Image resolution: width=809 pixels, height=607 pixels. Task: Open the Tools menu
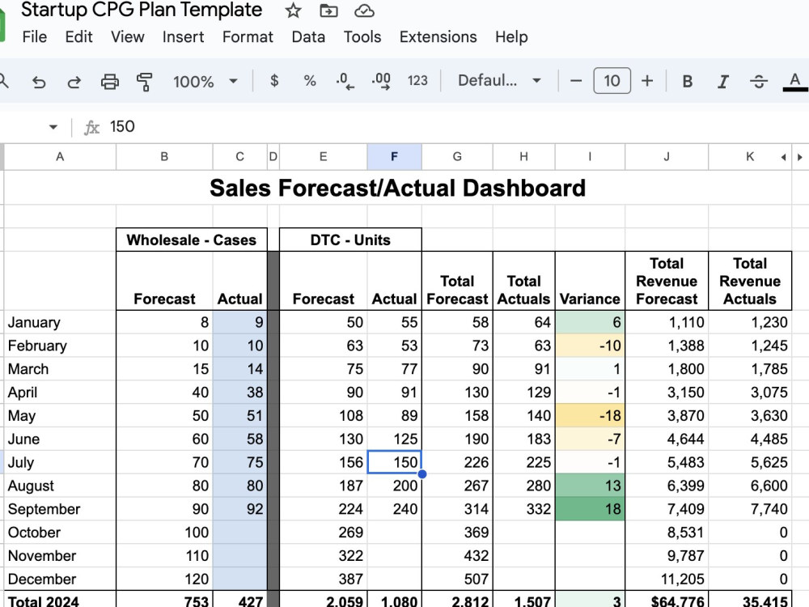pyautogui.click(x=362, y=37)
